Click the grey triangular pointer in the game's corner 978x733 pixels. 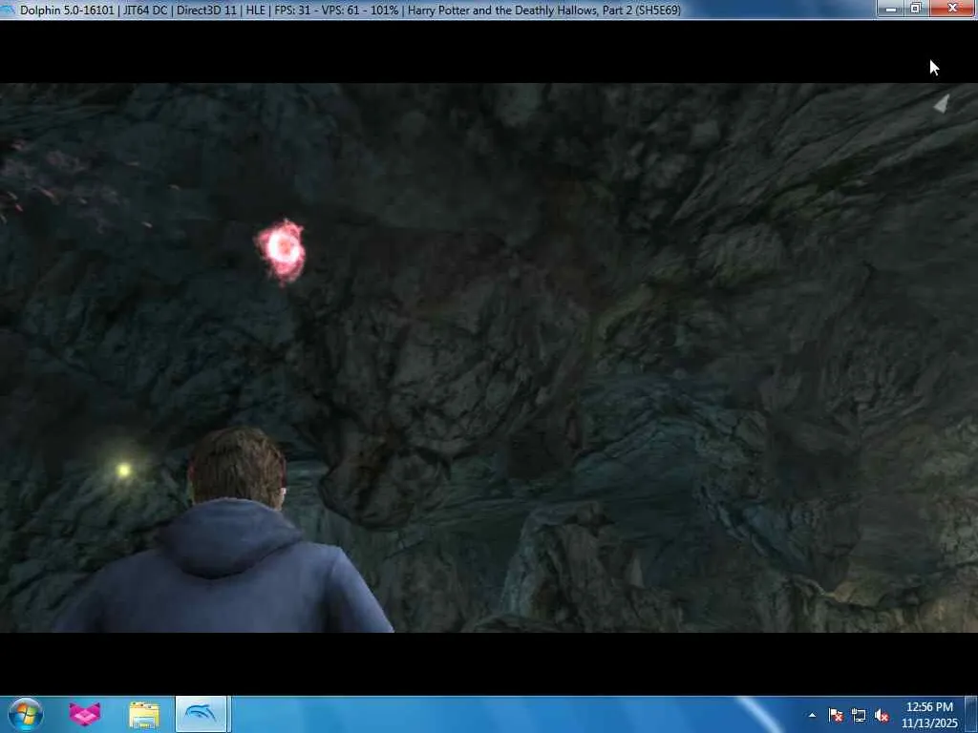click(x=942, y=103)
